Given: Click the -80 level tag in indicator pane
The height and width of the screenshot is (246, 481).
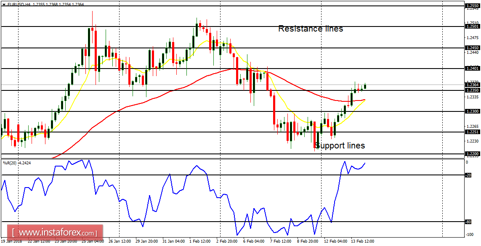Looking at the screenshot, I should [x=468, y=222].
